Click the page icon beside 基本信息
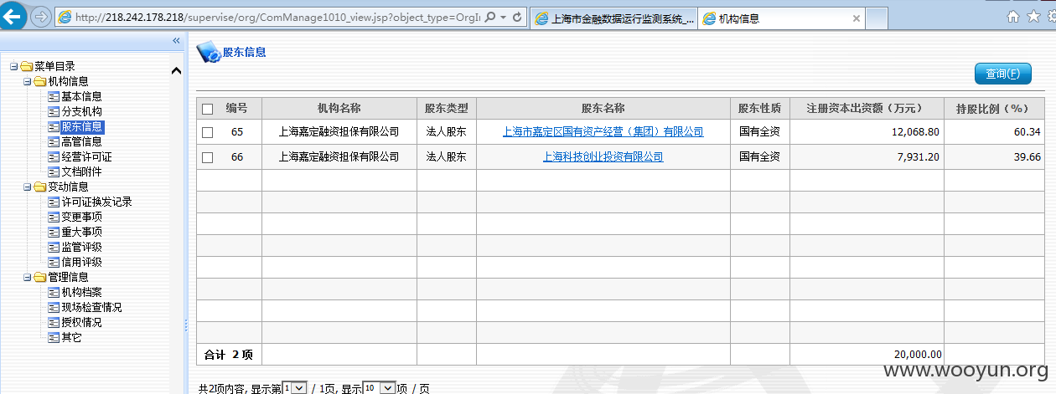The height and width of the screenshot is (394, 1056). pos(54,96)
